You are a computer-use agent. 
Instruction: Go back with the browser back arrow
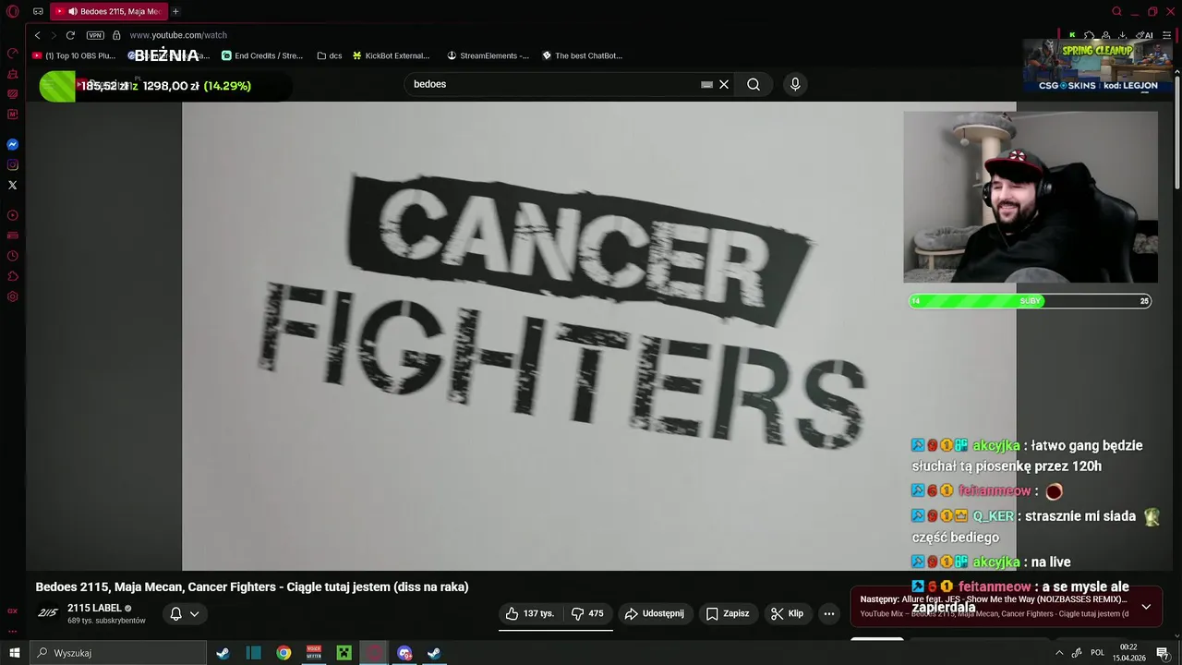37,35
